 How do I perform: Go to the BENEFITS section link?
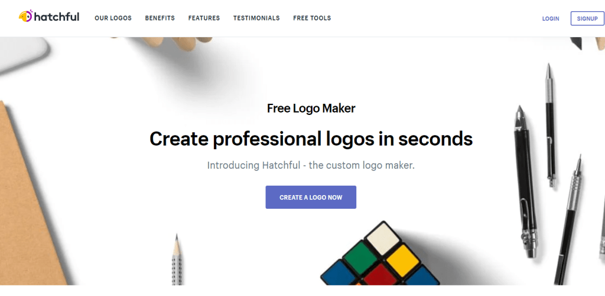[160, 18]
